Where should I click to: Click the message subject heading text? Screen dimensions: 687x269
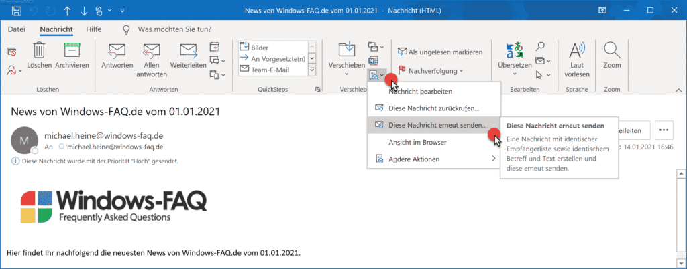pyautogui.click(x=115, y=111)
